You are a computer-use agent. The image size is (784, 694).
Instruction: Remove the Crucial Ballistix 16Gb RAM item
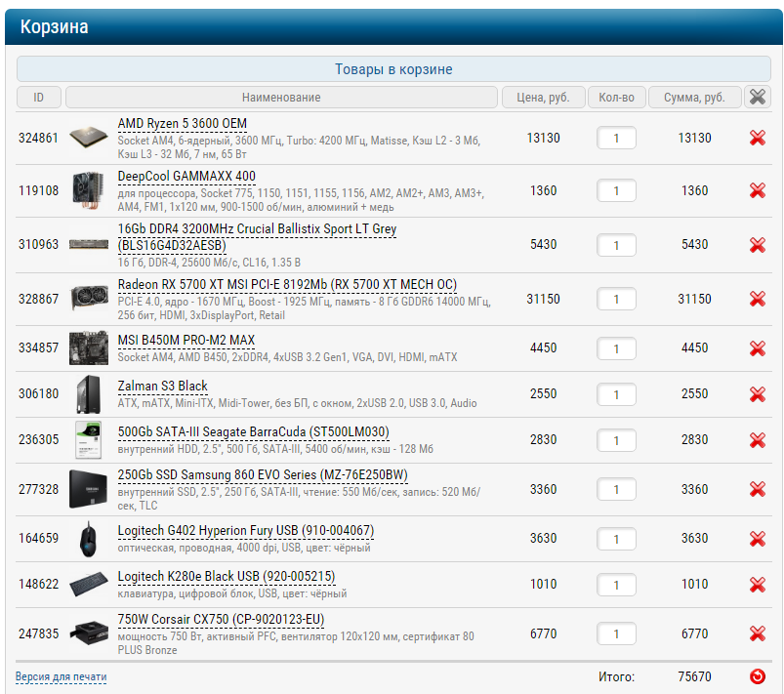pyautogui.click(x=758, y=245)
